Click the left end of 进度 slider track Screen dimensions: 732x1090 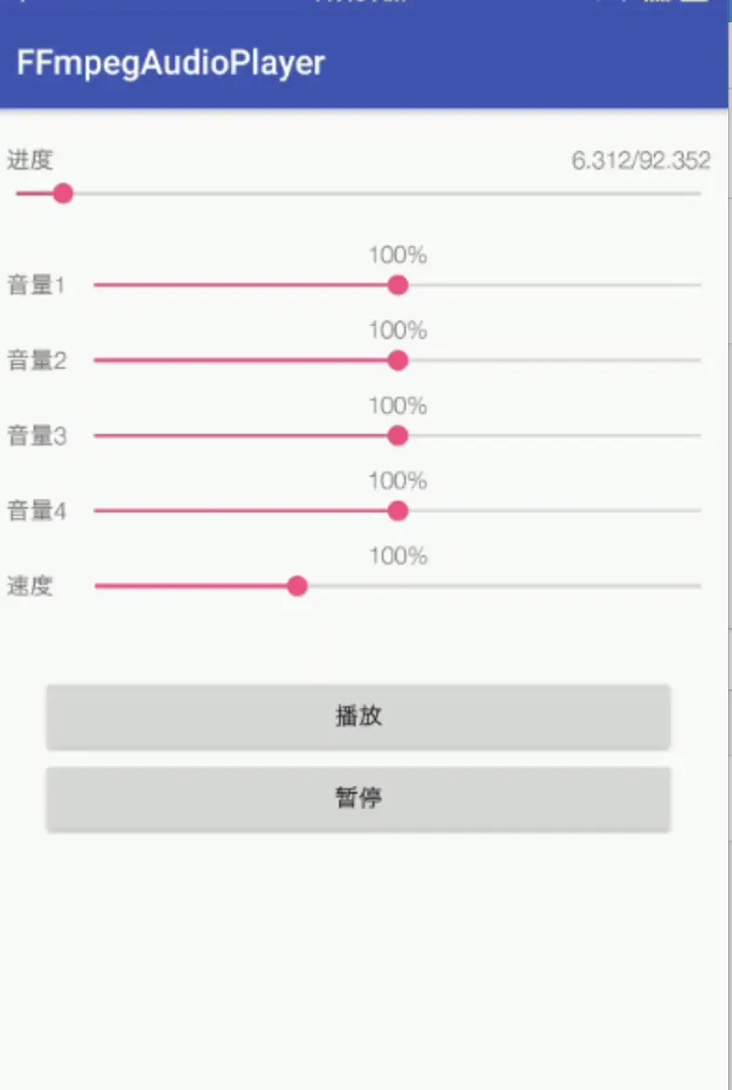pyautogui.click(x=17, y=193)
